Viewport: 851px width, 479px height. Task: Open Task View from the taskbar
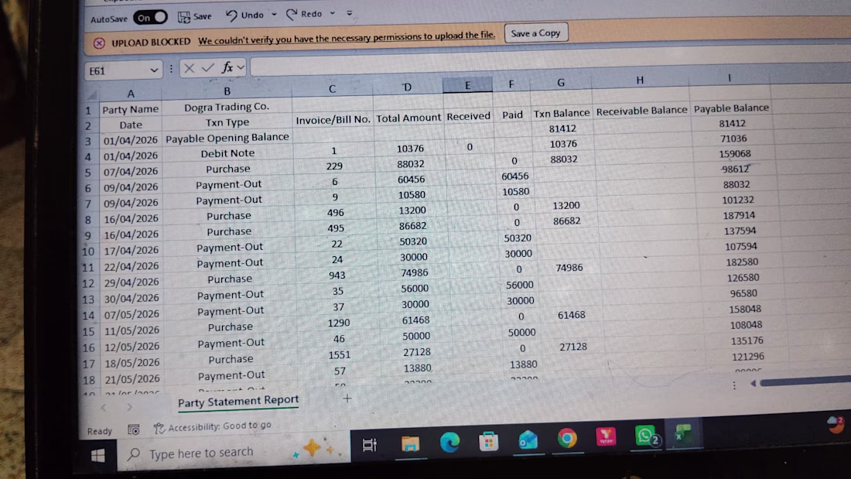[x=369, y=445]
